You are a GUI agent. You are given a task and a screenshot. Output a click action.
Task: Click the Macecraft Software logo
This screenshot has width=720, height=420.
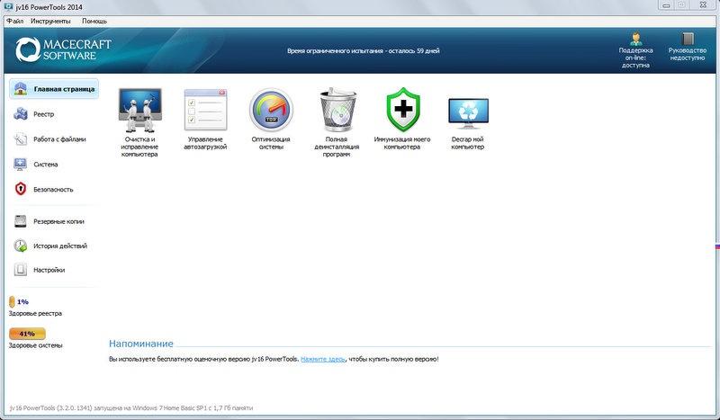point(63,49)
